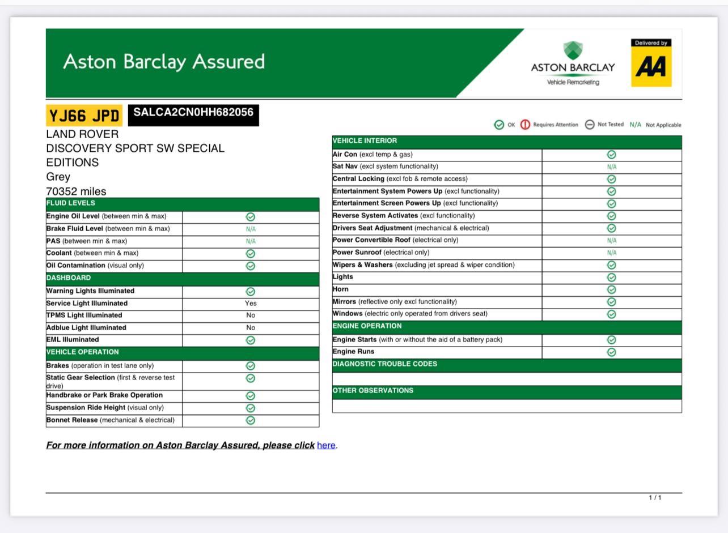The width and height of the screenshot is (728, 533).
Task: Select the 'Sat Nav' row label
Action: click(x=345, y=167)
